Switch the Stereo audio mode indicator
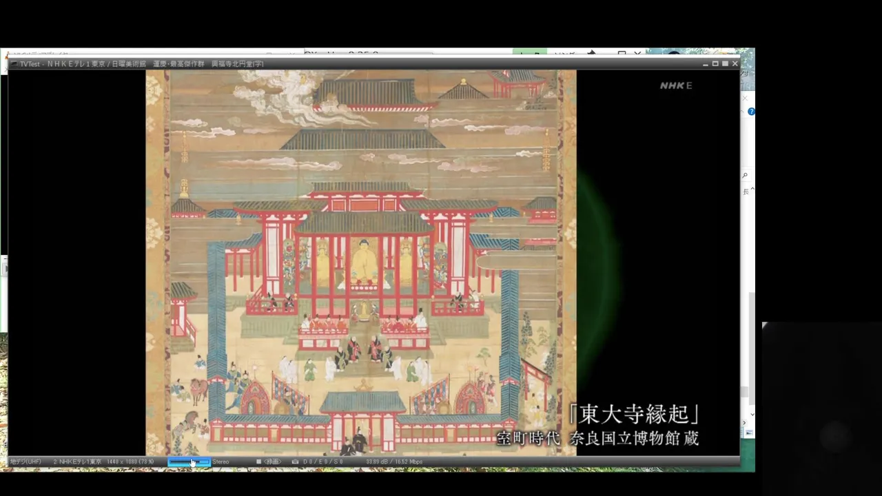 pos(221,462)
